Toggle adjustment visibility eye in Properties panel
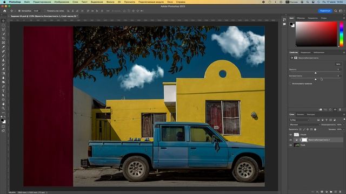 tap(335, 109)
